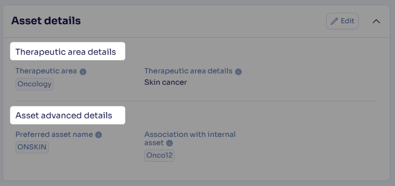
Task: Click the highlighted Asset advanced details heading
Action: click(x=64, y=115)
